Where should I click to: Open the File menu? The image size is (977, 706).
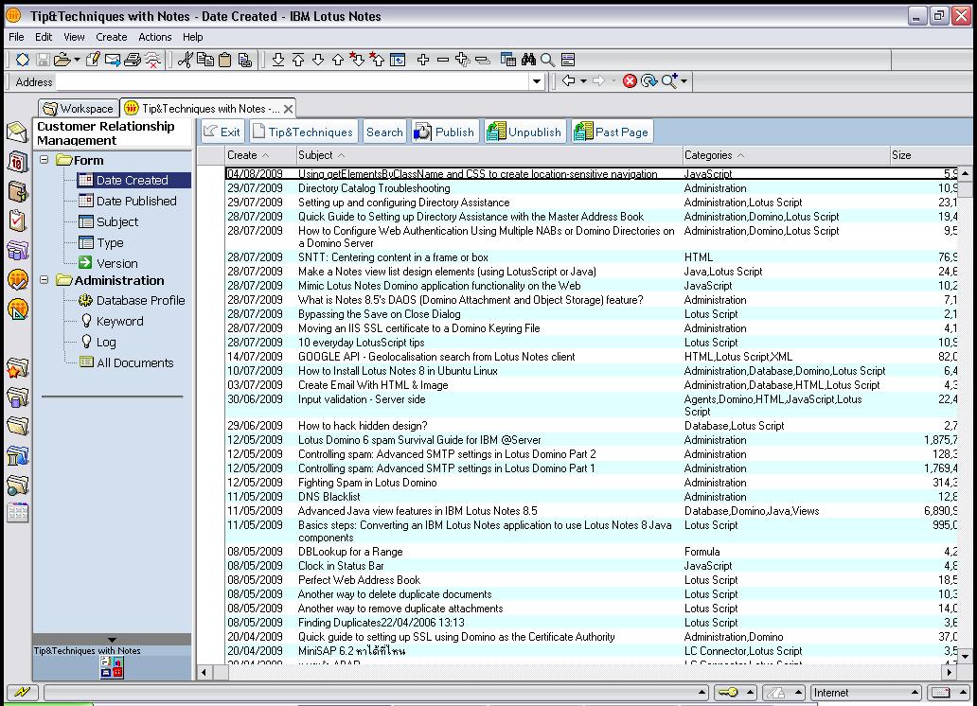pyautogui.click(x=16, y=37)
